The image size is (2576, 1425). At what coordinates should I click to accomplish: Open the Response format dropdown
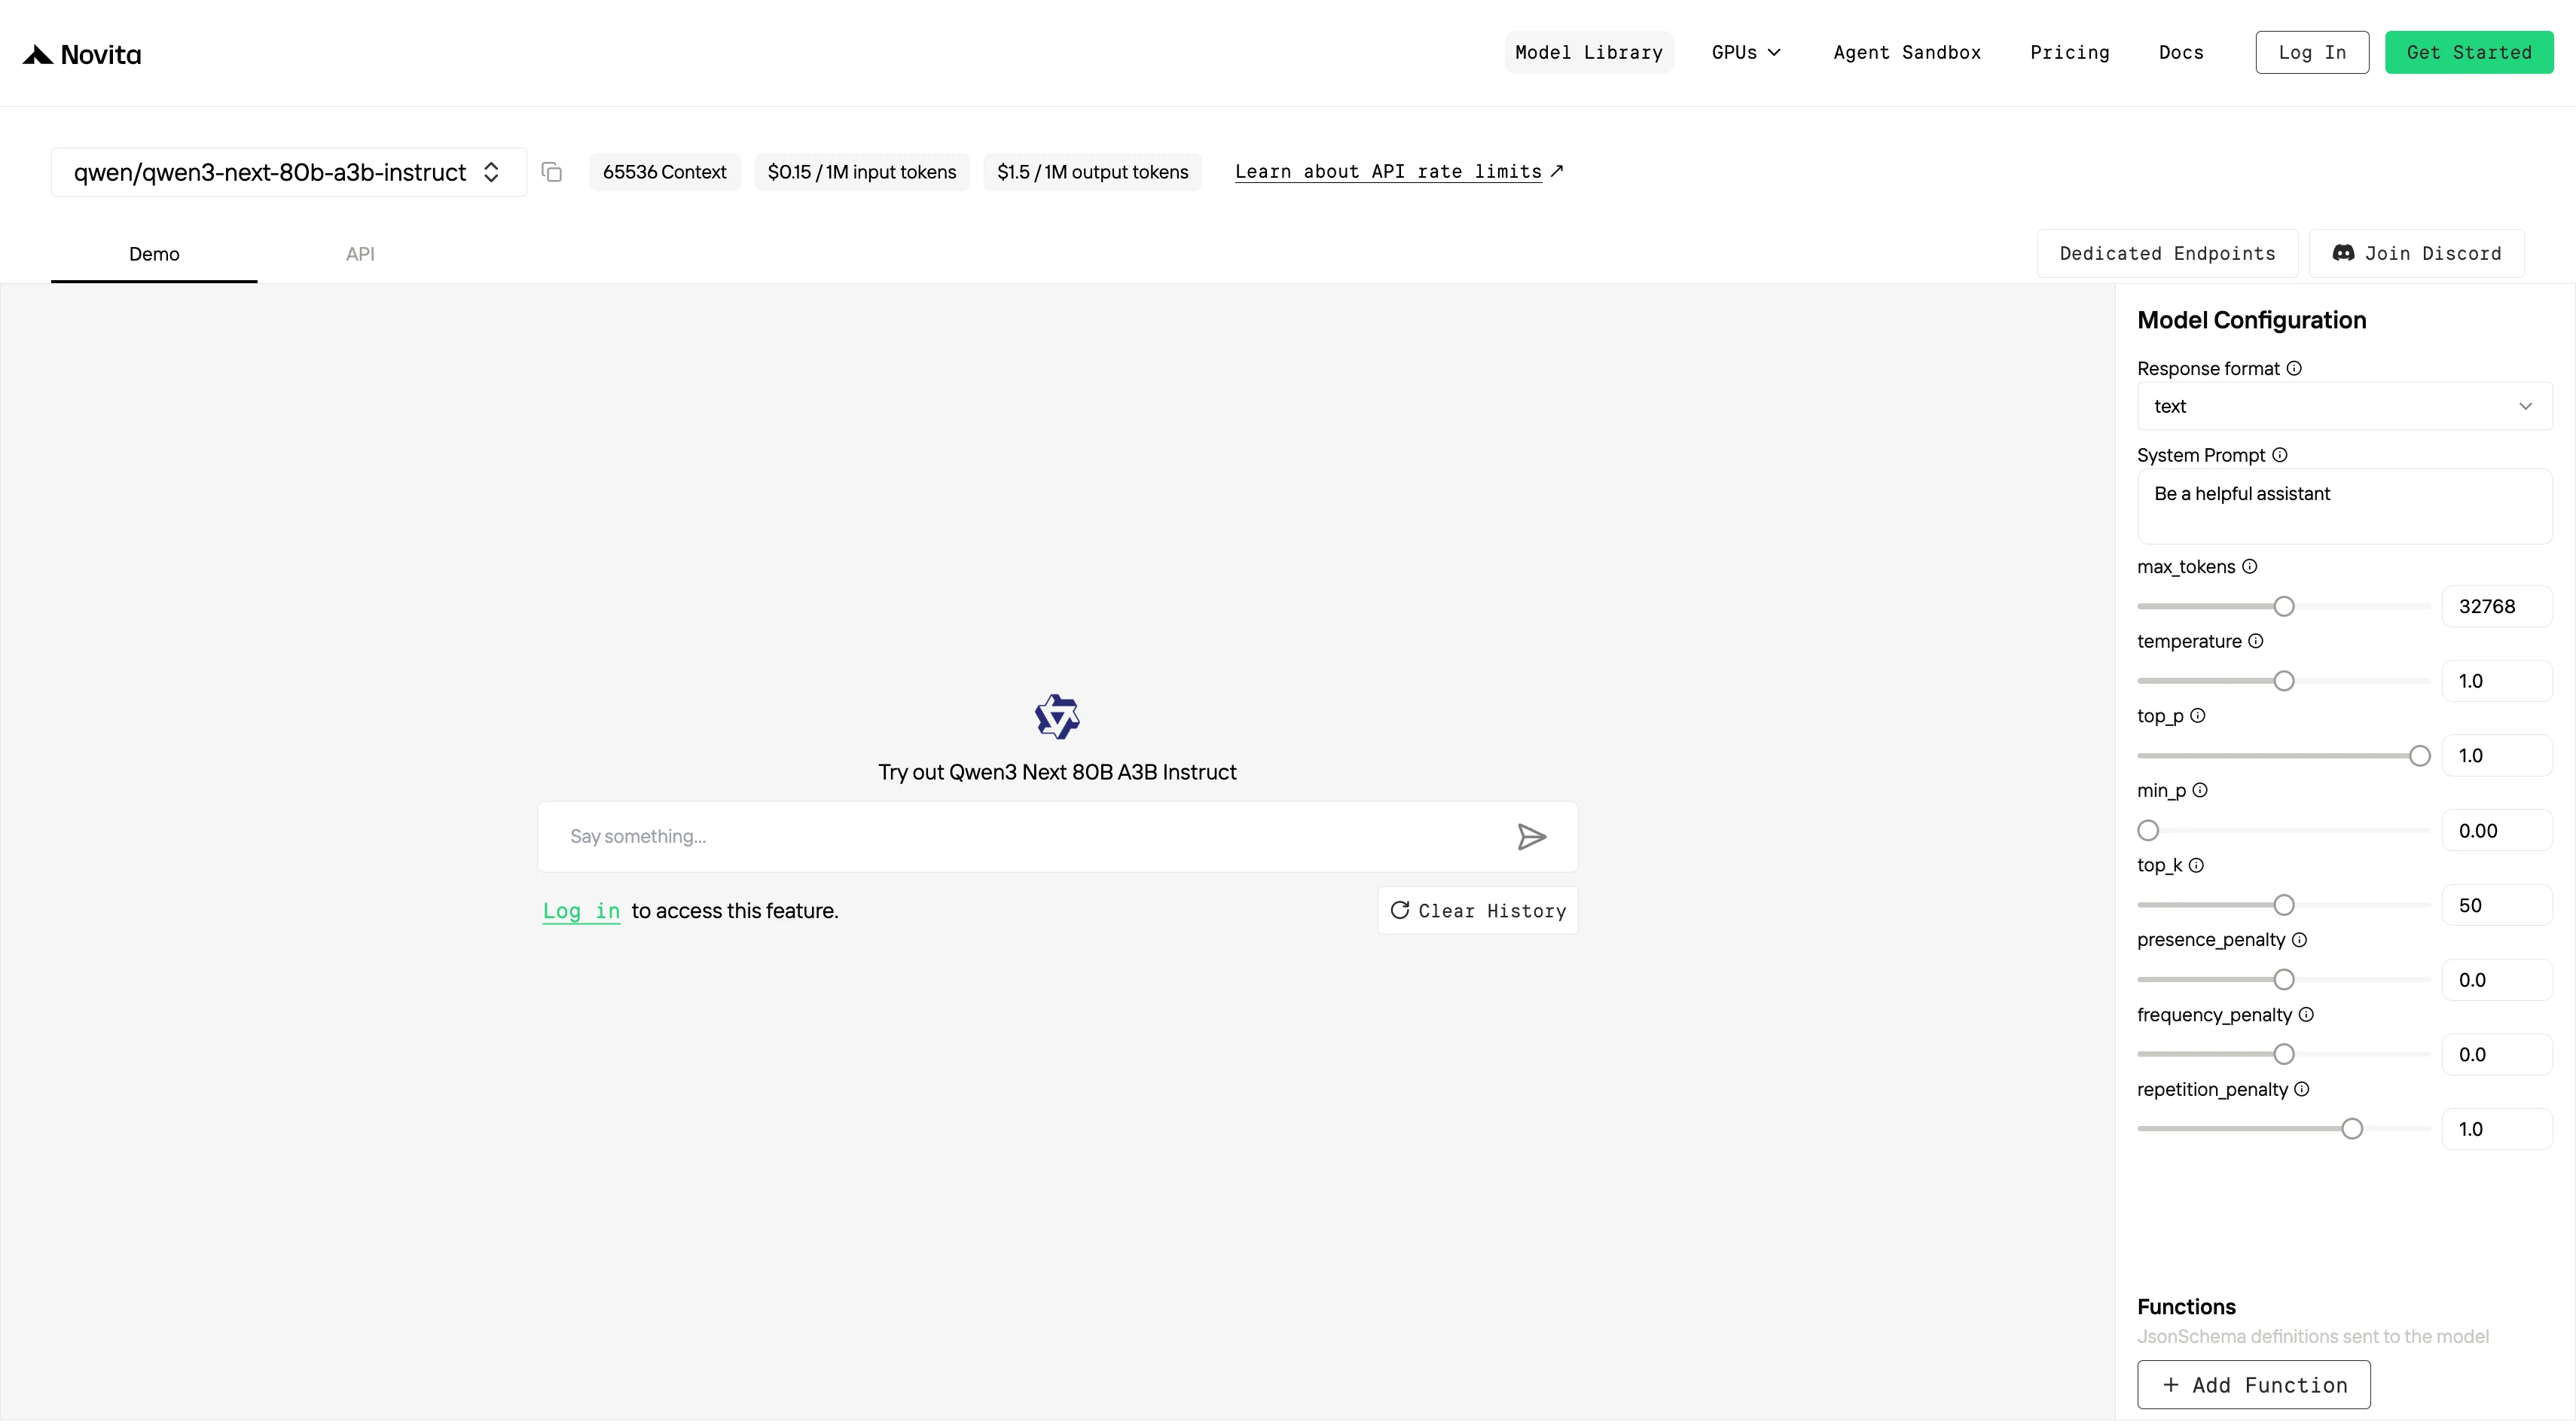[2344, 406]
